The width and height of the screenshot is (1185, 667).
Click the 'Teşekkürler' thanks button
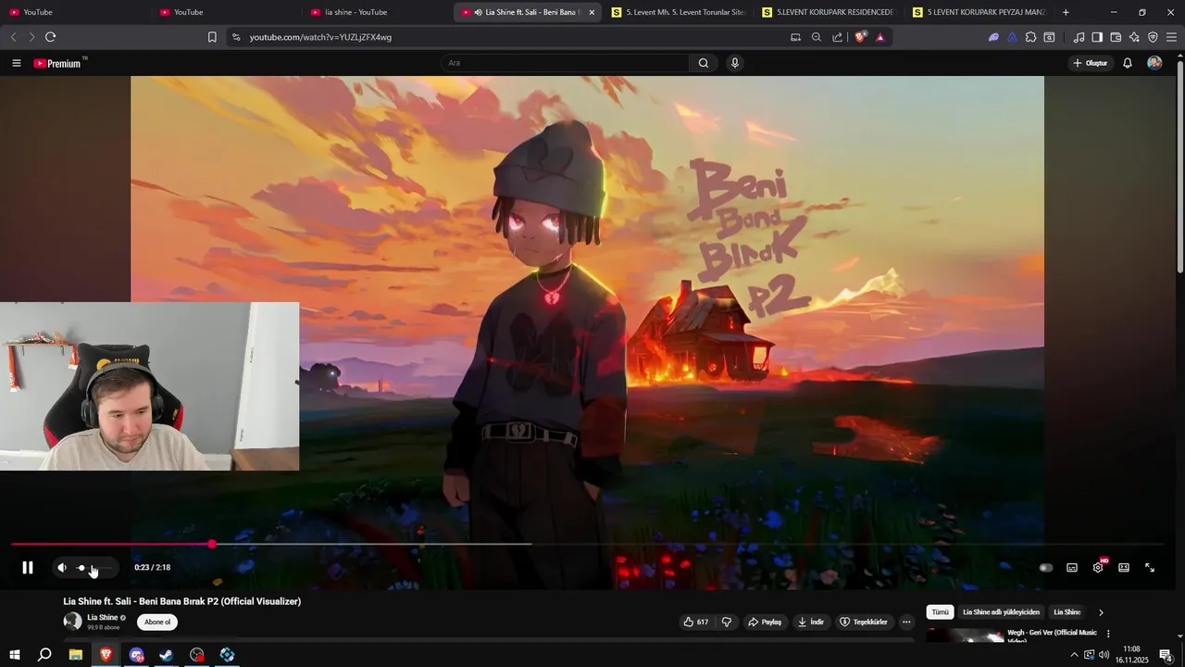coord(864,622)
